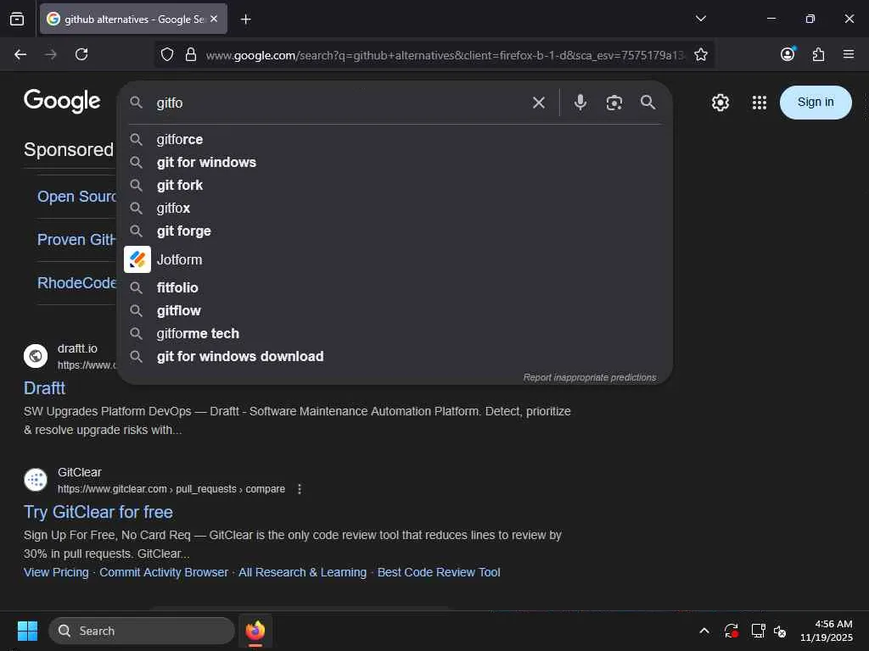Screen dimensions: 869x651
Task: Open Try GitClear for free result
Action: coord(98,512)
